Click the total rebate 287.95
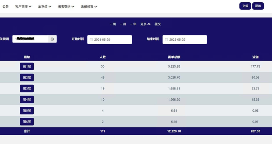 tap(256, 131)
